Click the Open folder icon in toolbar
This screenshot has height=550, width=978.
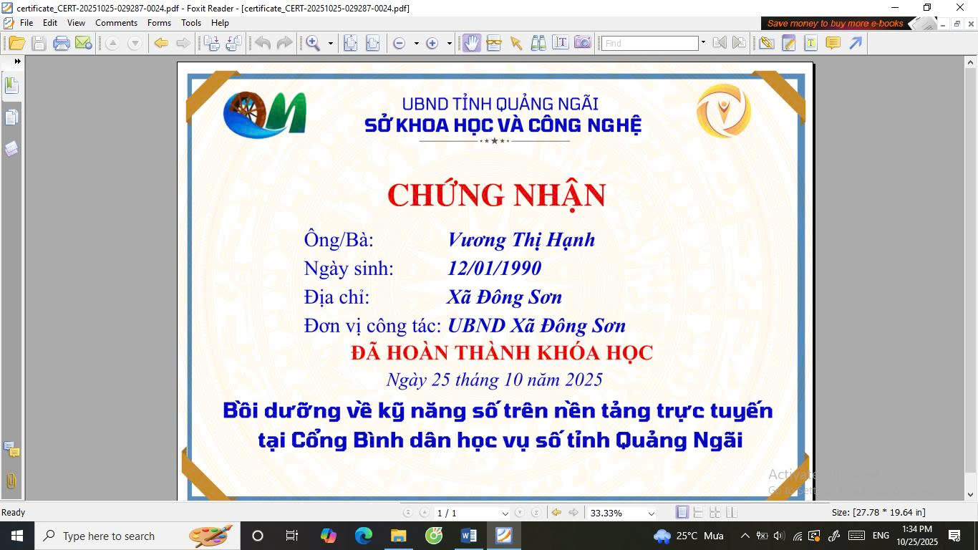pyautogui.click(x=16, y=43)
